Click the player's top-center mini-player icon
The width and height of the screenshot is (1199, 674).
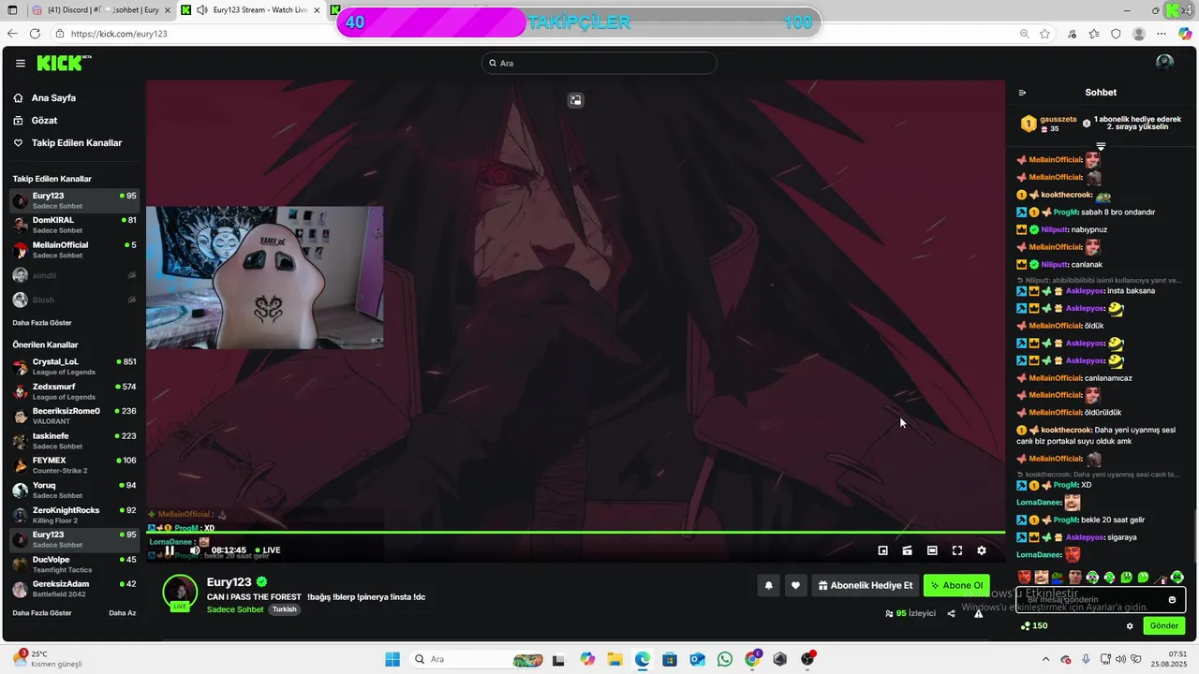[576, 100]
